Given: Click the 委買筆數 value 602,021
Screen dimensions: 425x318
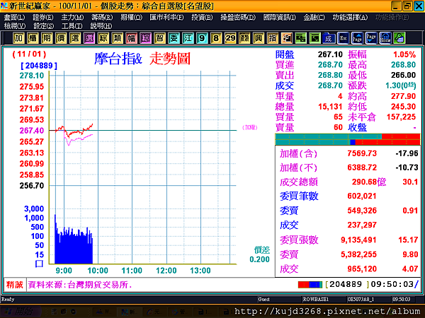Looking at the screenshot, I should (x=362, y=196).
